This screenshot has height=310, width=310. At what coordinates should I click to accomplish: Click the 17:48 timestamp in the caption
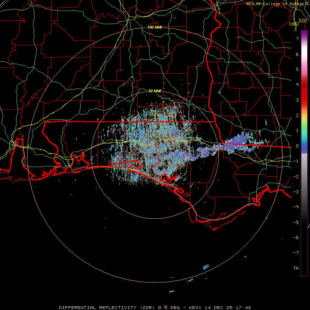click(244, 308)
